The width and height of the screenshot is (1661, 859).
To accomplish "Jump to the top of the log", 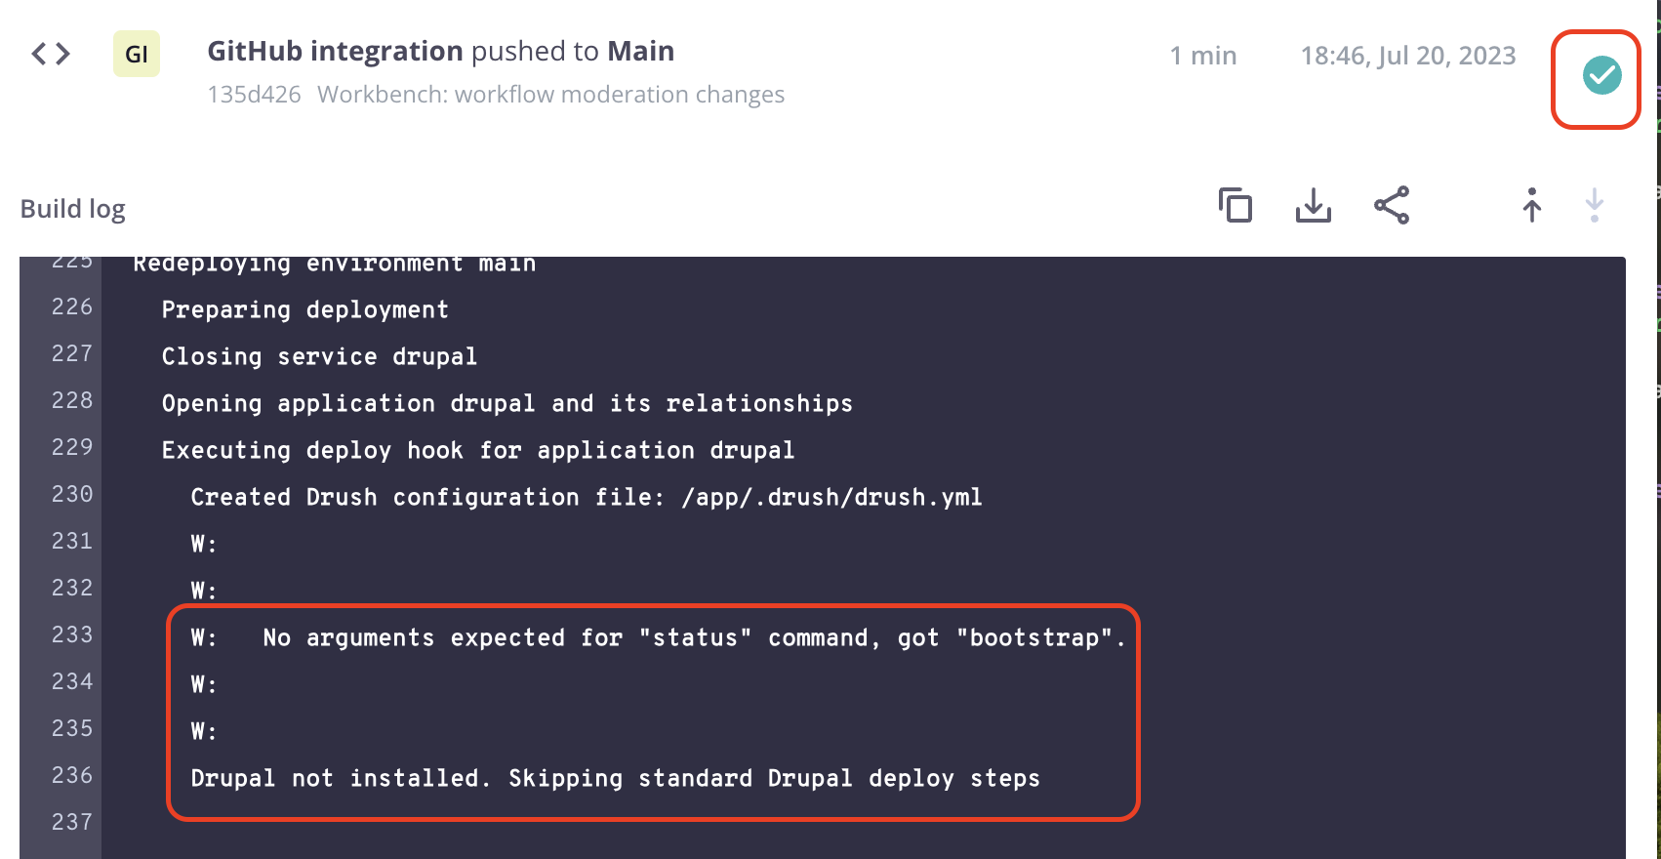I will (1531, 206).
